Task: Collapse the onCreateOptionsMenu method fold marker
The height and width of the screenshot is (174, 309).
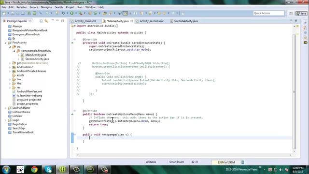Action: point(75,111)
